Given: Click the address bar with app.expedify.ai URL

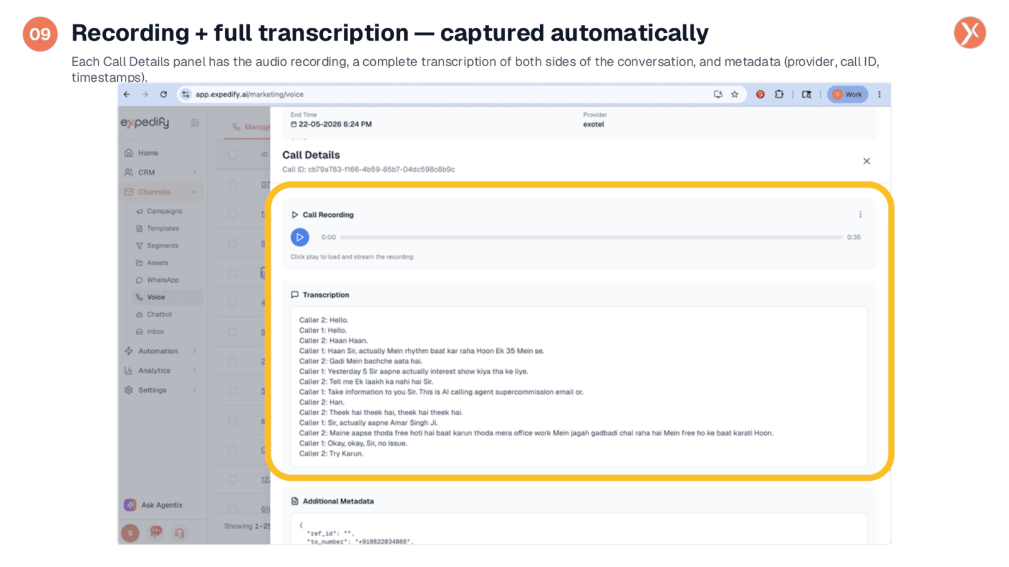Looking at the screenshot, I should pyautogui.click(x=461, y=94).
